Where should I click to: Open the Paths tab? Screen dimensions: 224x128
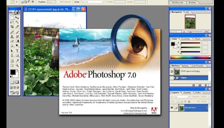tap(198, 93)
